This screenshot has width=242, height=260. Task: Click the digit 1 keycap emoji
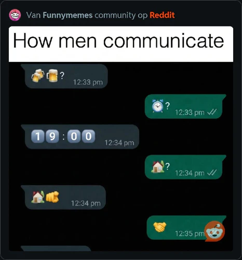(37, 136)
